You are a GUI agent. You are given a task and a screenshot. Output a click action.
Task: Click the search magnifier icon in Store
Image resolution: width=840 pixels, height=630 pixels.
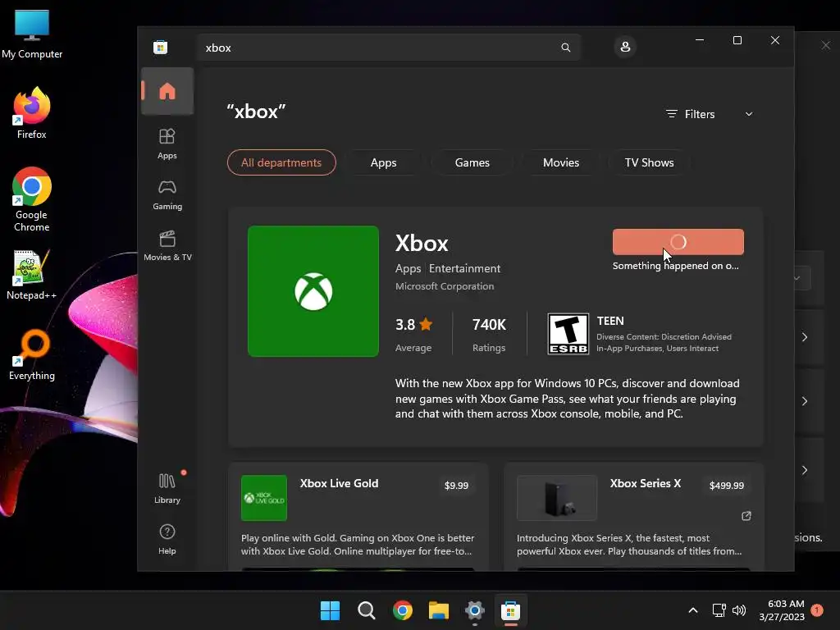pyautogui.click(x=566, y=48)
